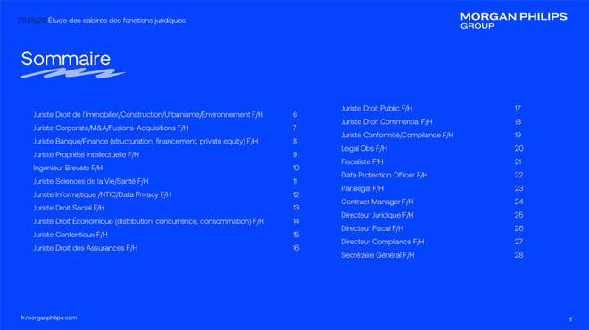Open Juriste Corporate/M&A/Fusions-Acquisitions entry
The width and height of the screenshot is (589, 330).
111,128
